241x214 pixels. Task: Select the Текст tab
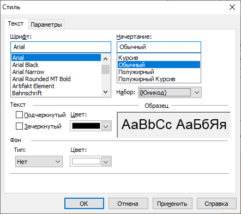tap(16, 23)
